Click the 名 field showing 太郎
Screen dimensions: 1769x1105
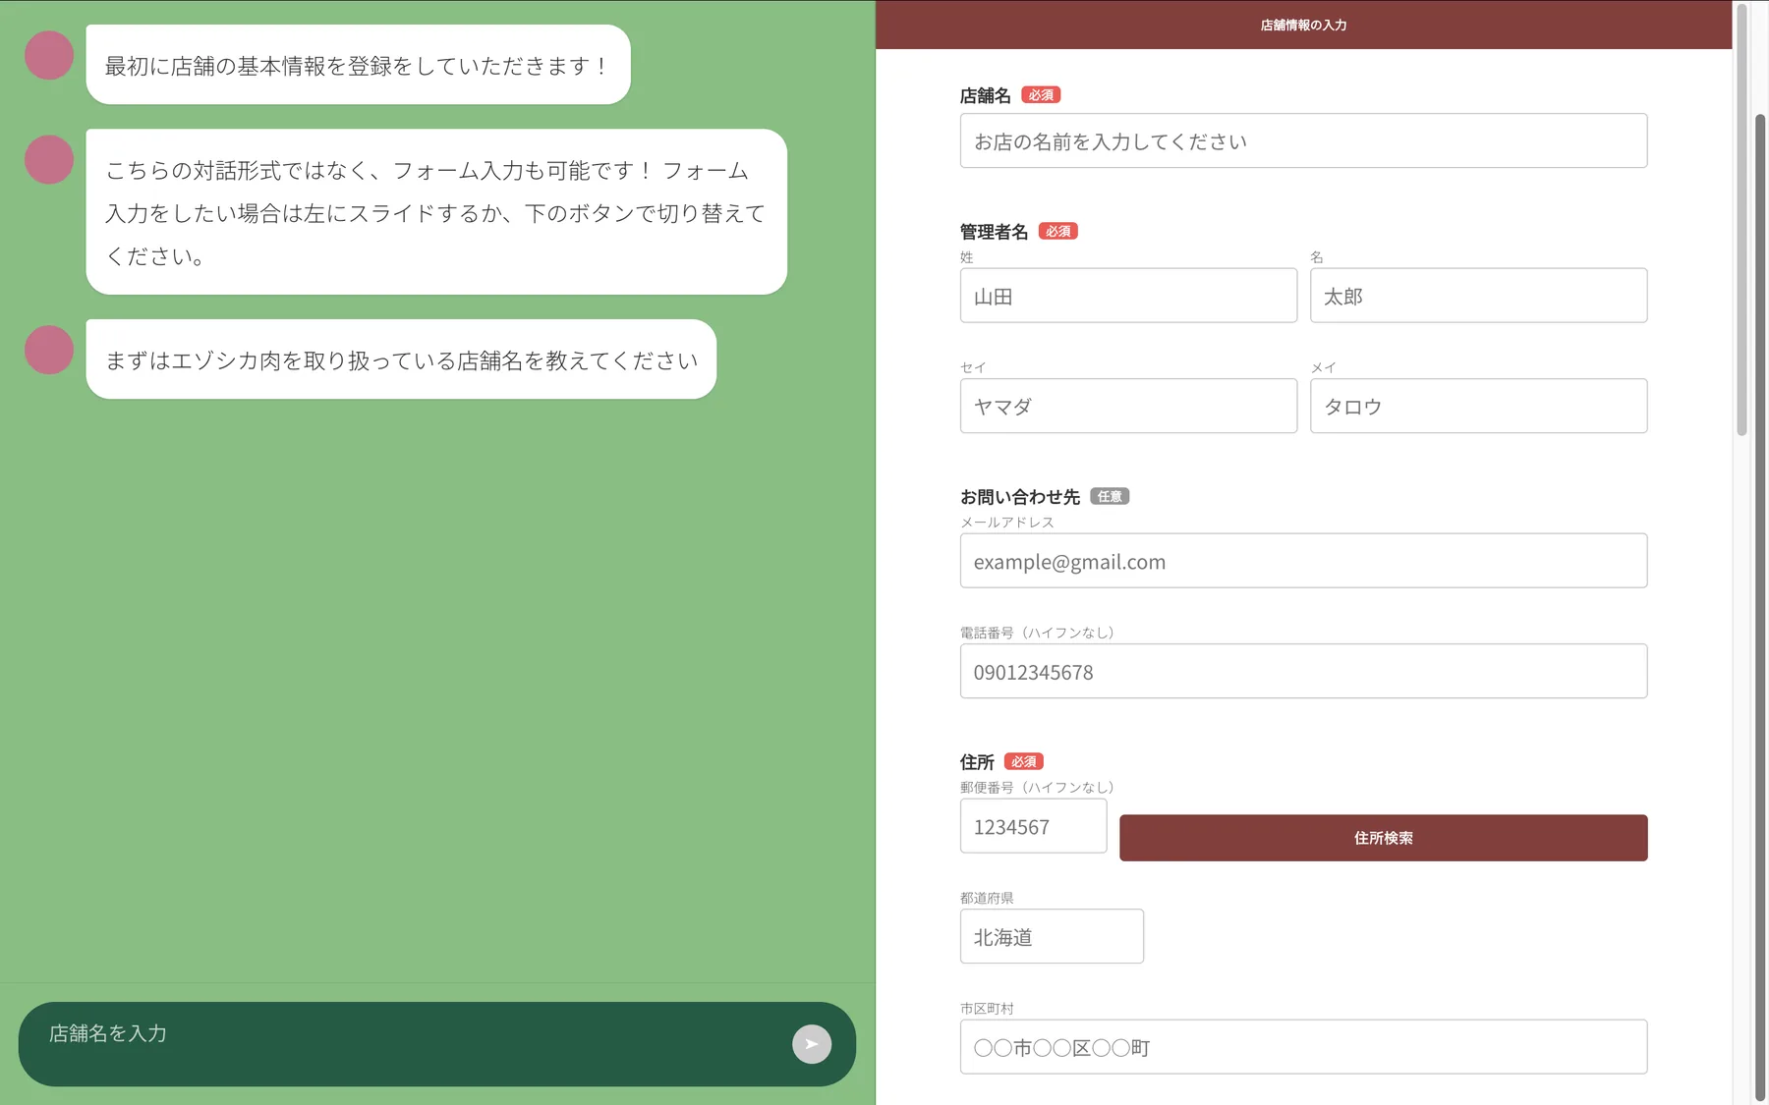1478,296
